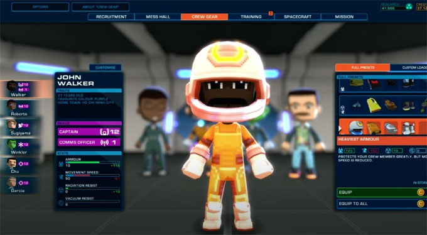Select crew member Garcia's portrait
This screenshot has width=427, height=235.
[x=12, y=182]
